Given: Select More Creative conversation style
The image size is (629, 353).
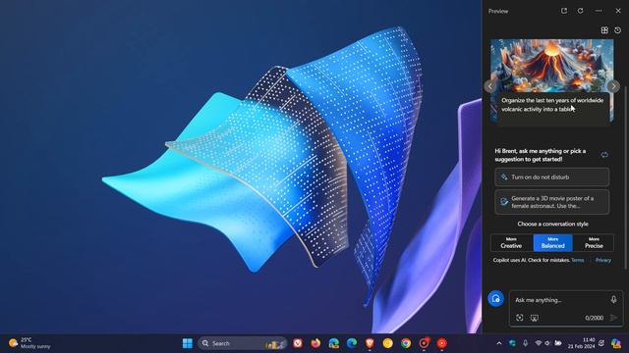Looking at the screenshot, I should pos(511,243).
